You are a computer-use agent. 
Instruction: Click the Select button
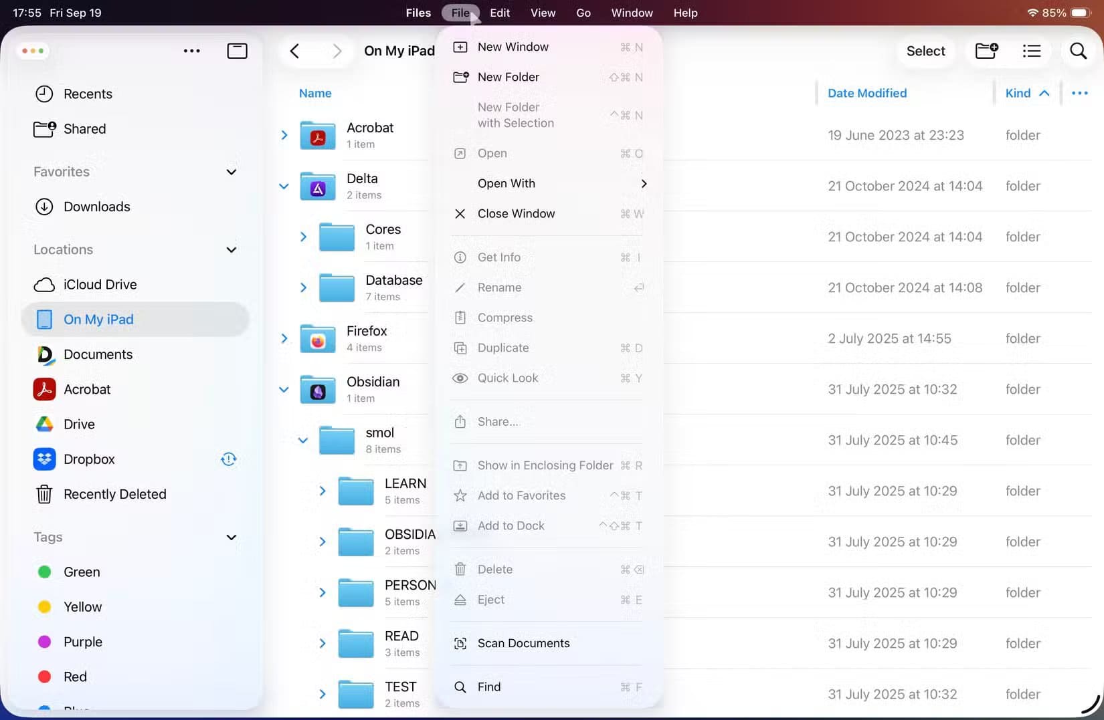tap(926, 51)
